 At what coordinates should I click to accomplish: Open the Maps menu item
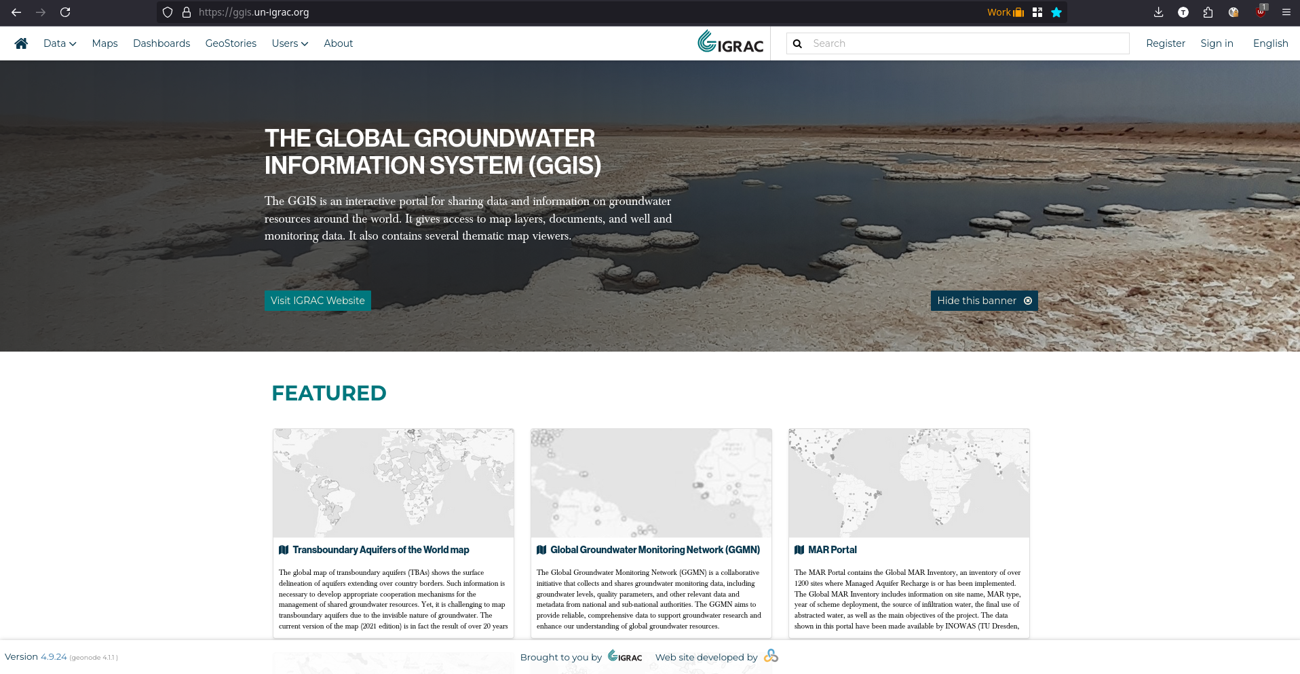tap(104, 43)
